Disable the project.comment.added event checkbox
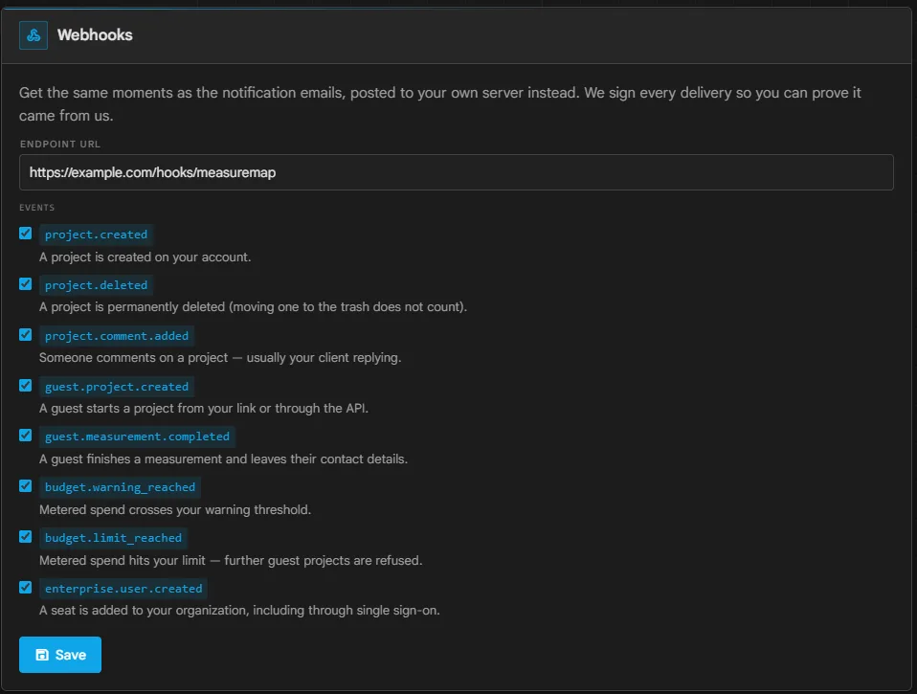 coord(25,334)
